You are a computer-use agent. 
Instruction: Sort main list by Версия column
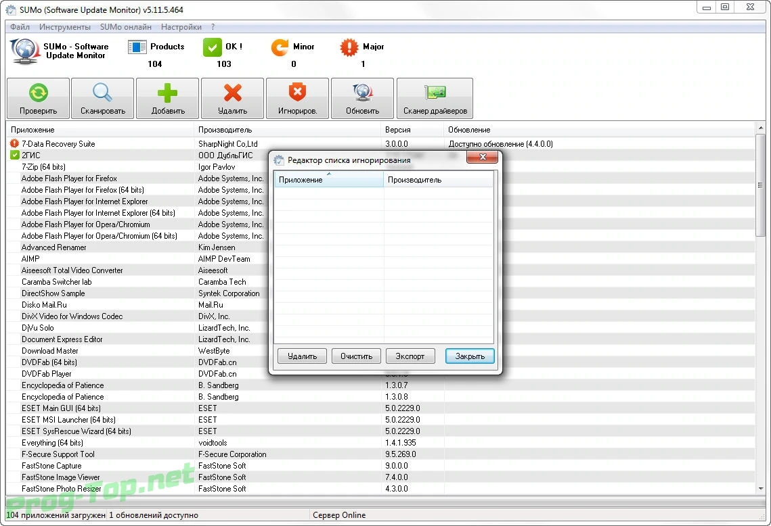click(x=412, y=130)
